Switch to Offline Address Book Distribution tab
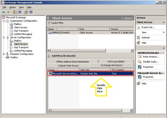The width and height of the screenshot is (167, 118). [x=73, y=62]
